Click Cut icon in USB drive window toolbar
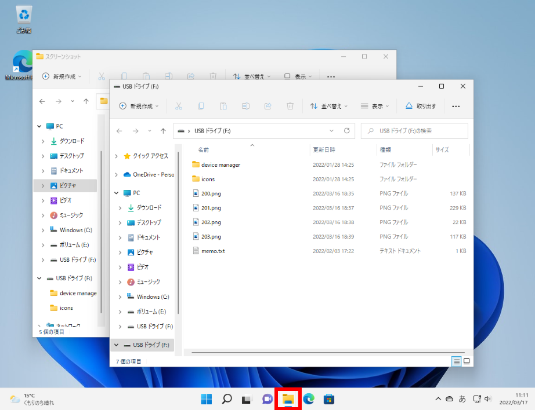The width and height of the screenshot is (535, 410). (x=179, y=106)
